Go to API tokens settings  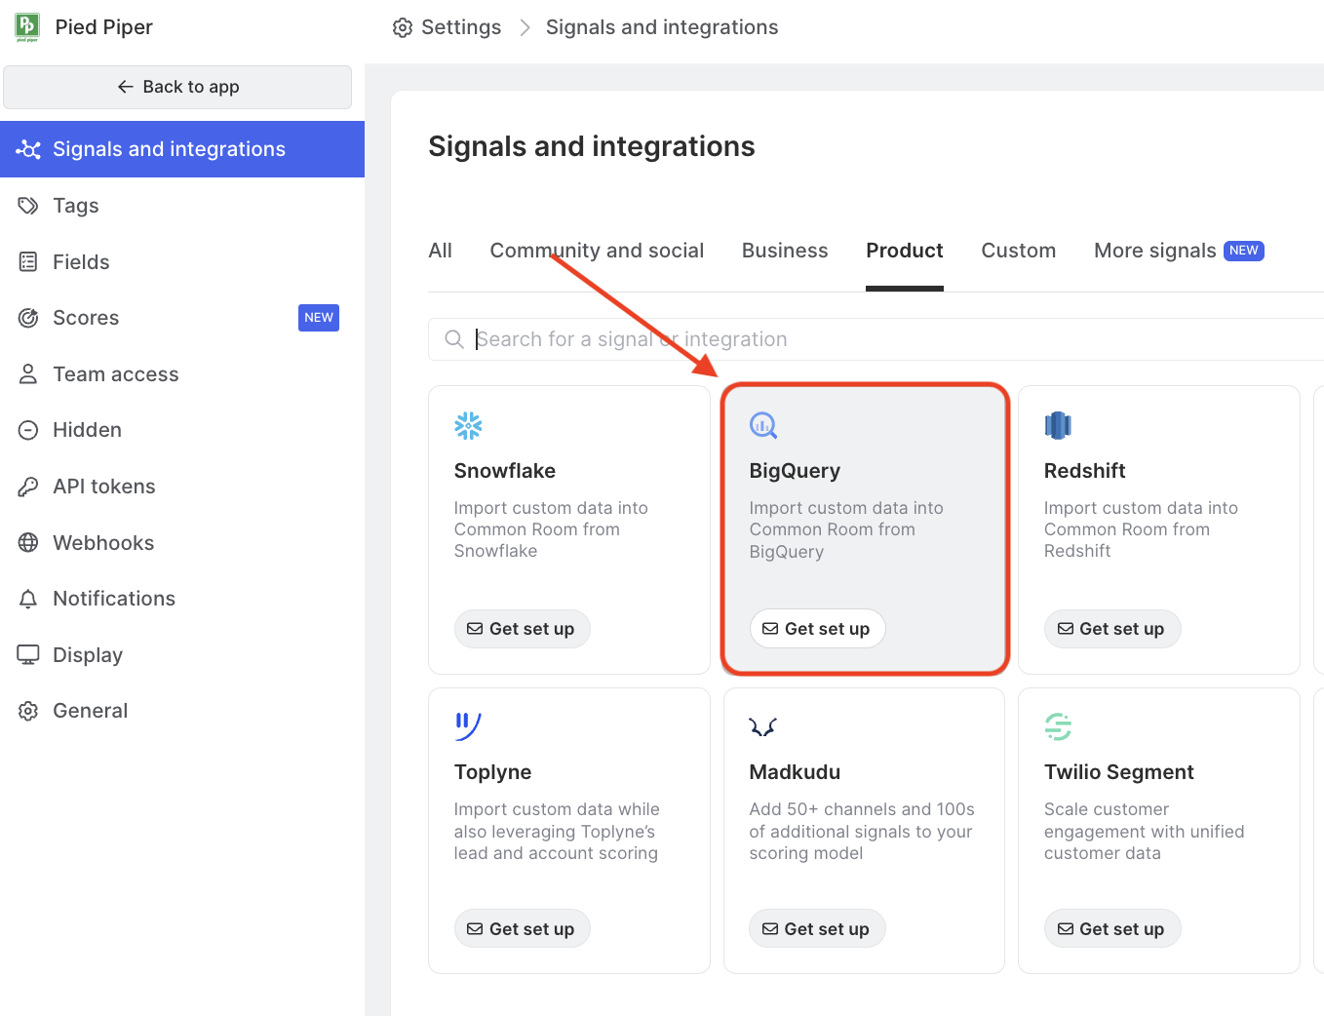[103, 487]
